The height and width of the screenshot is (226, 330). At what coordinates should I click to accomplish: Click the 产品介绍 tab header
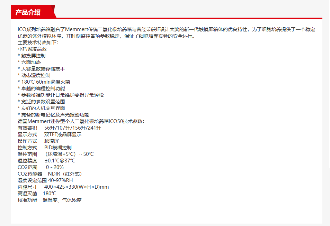[x=28, y=12]
